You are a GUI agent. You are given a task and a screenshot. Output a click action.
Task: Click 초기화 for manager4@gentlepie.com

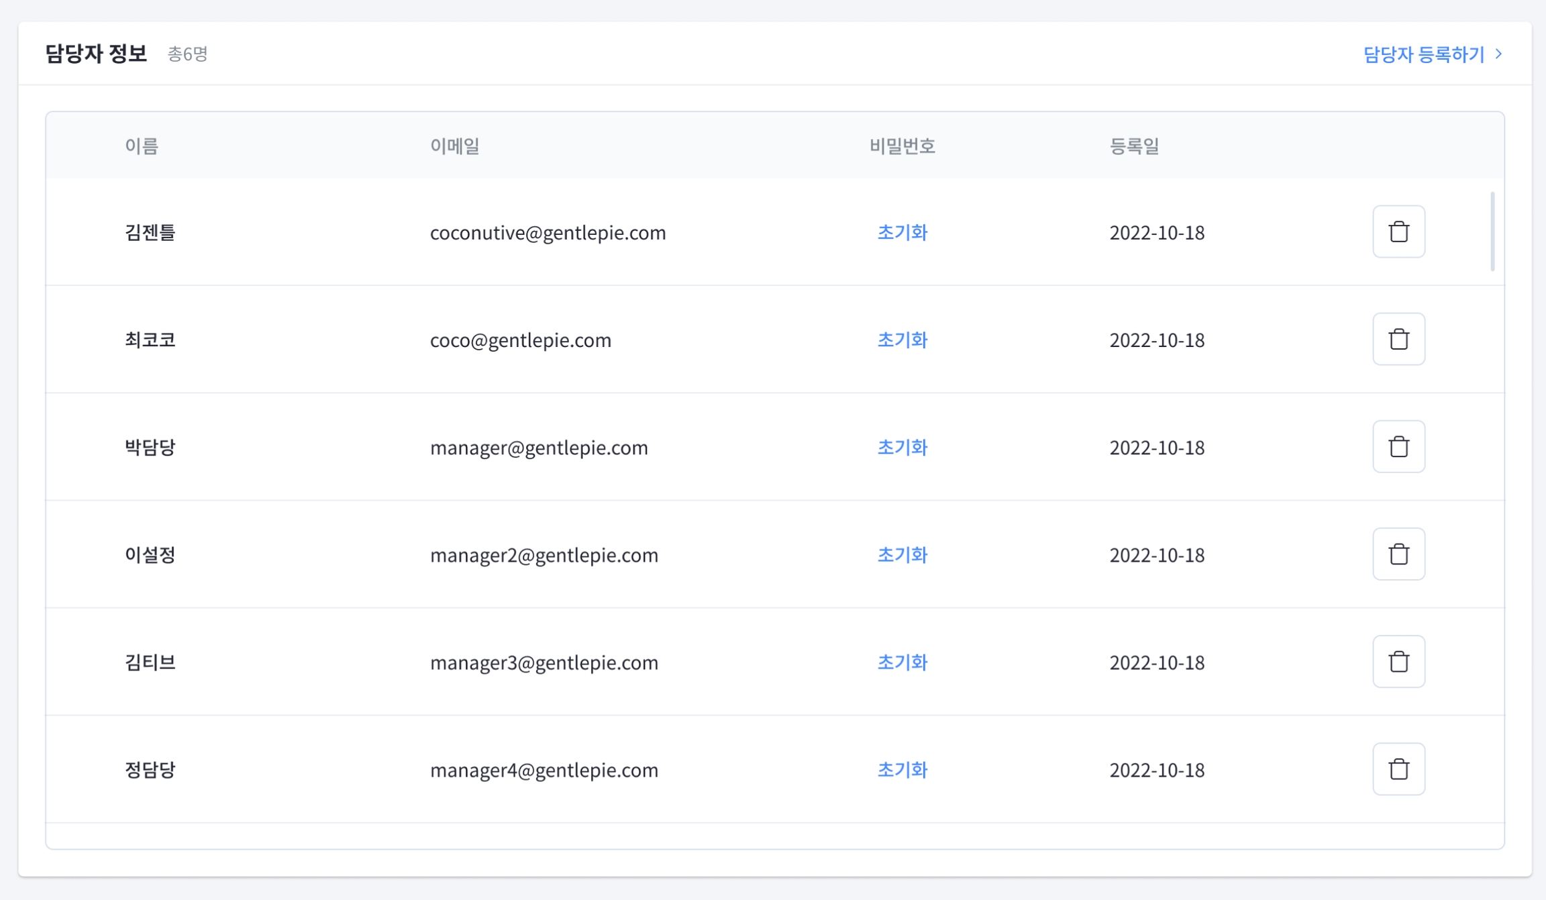tap(902, 769)
